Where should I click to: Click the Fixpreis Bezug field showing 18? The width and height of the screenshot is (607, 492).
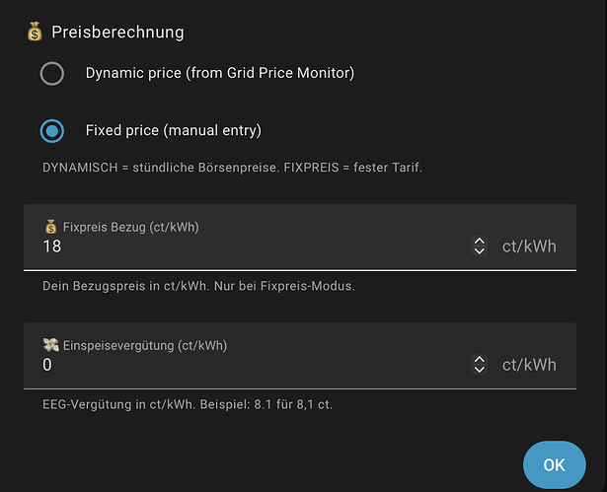(247, 246)
